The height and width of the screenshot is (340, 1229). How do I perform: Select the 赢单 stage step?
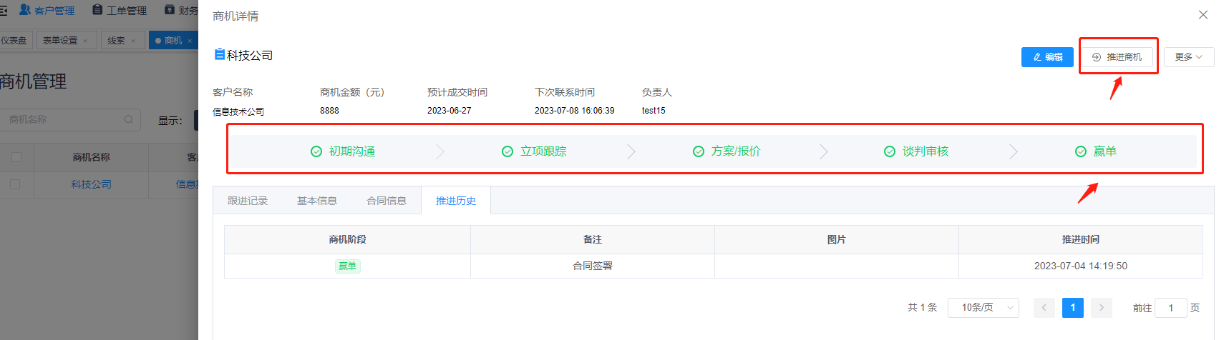[x=1097, y=151]
